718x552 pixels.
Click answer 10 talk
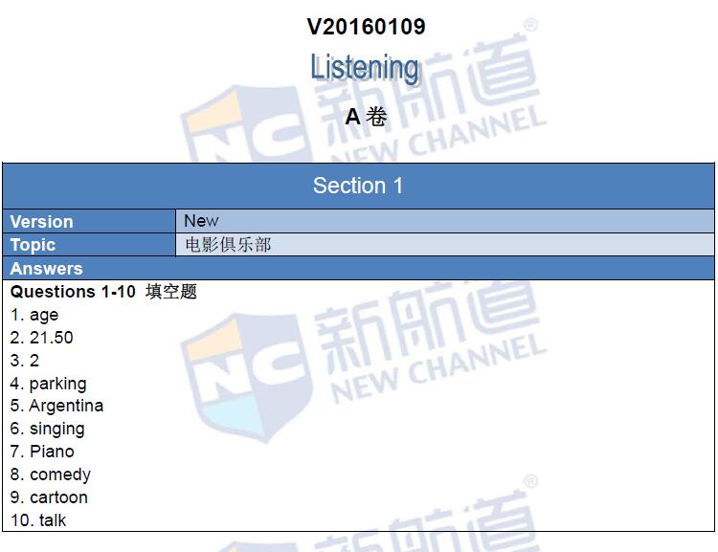(39, 520)
